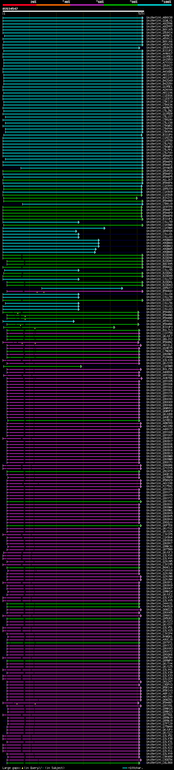Open hit UniRef100_A6MWT1

pyautogui.click(x=159, y=36)
